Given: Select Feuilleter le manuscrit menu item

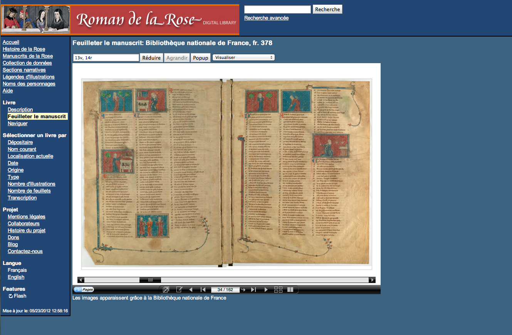Looking at the screenshot, I should pos(37,116).
